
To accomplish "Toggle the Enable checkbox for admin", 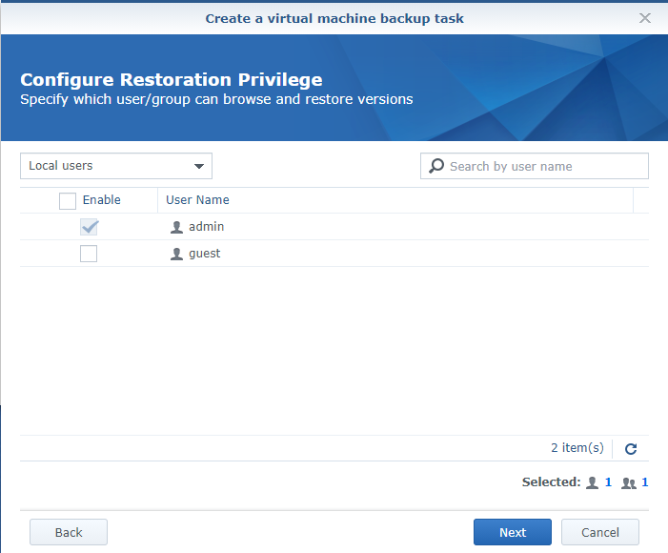I will [x=89, y=227].
